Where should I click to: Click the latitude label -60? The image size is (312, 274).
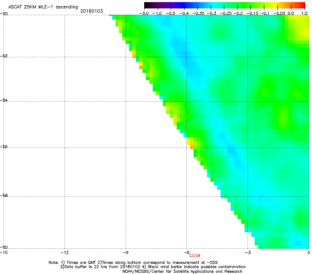(4, 247)
